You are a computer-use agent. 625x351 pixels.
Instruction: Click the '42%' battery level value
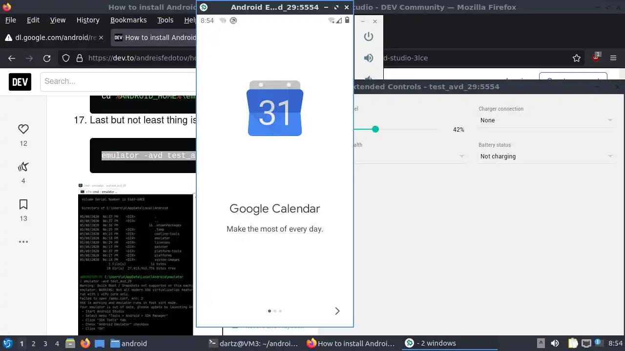[x=458, y=130]
